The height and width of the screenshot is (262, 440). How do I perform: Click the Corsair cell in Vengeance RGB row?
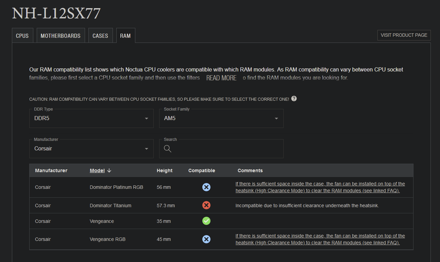[43, 239]
